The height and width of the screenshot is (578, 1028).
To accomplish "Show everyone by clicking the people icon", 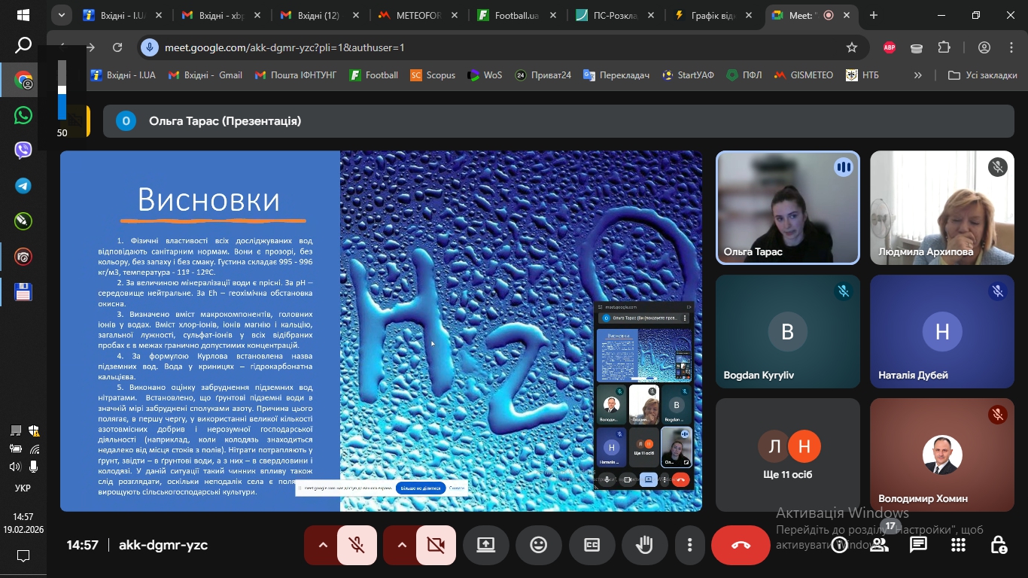I will pos(879,544).
